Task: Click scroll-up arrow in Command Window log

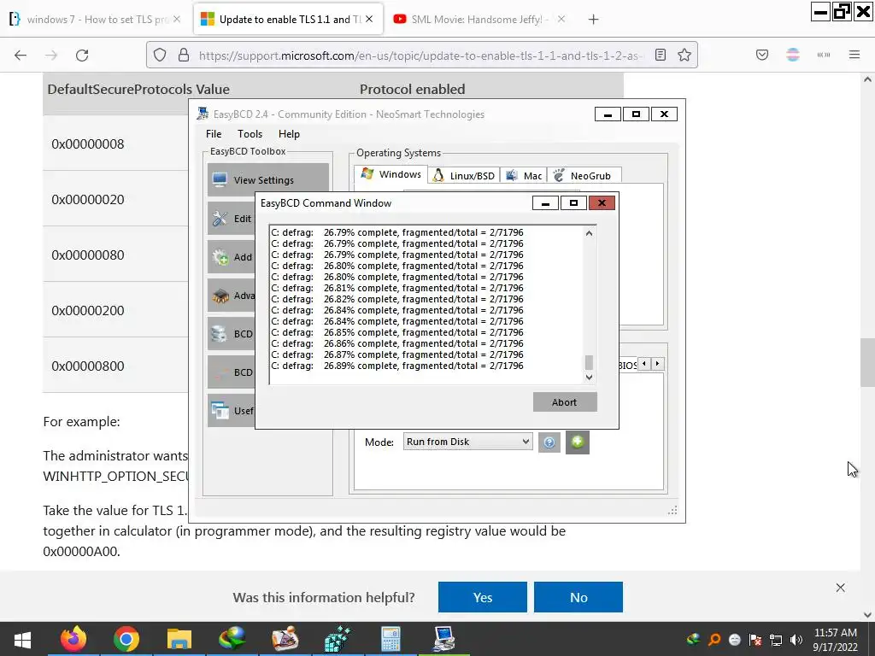Action: click(589, 233)
